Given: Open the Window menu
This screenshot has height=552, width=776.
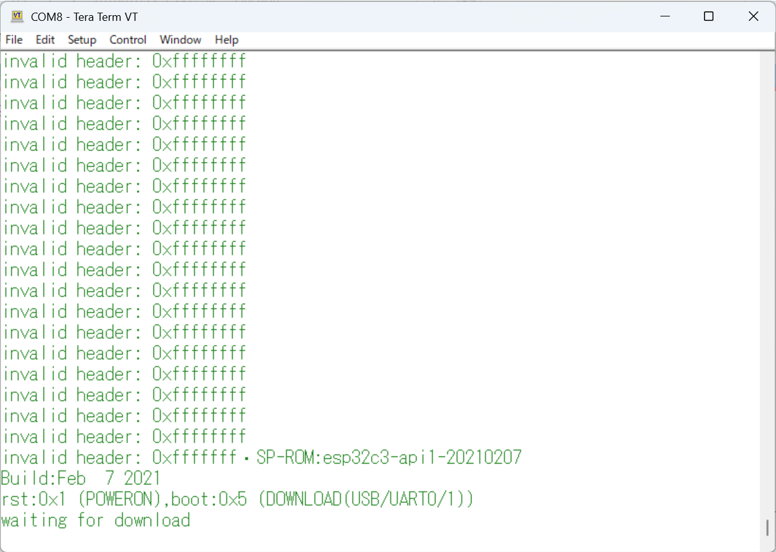Looking at the screenshot, I should pos(180,40).
